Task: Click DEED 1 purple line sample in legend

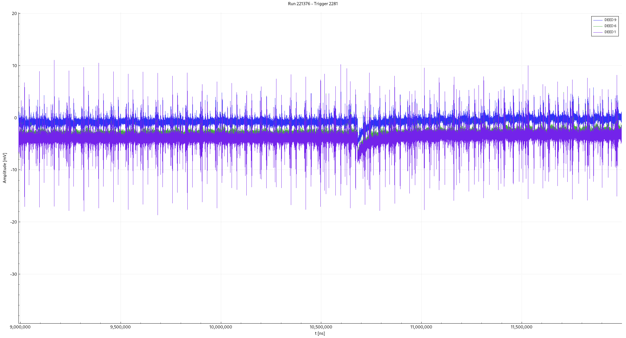Action: 598,32
